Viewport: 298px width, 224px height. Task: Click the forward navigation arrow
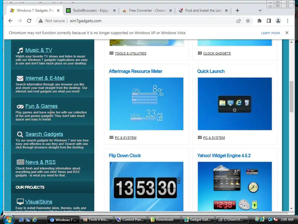[20, 21]
